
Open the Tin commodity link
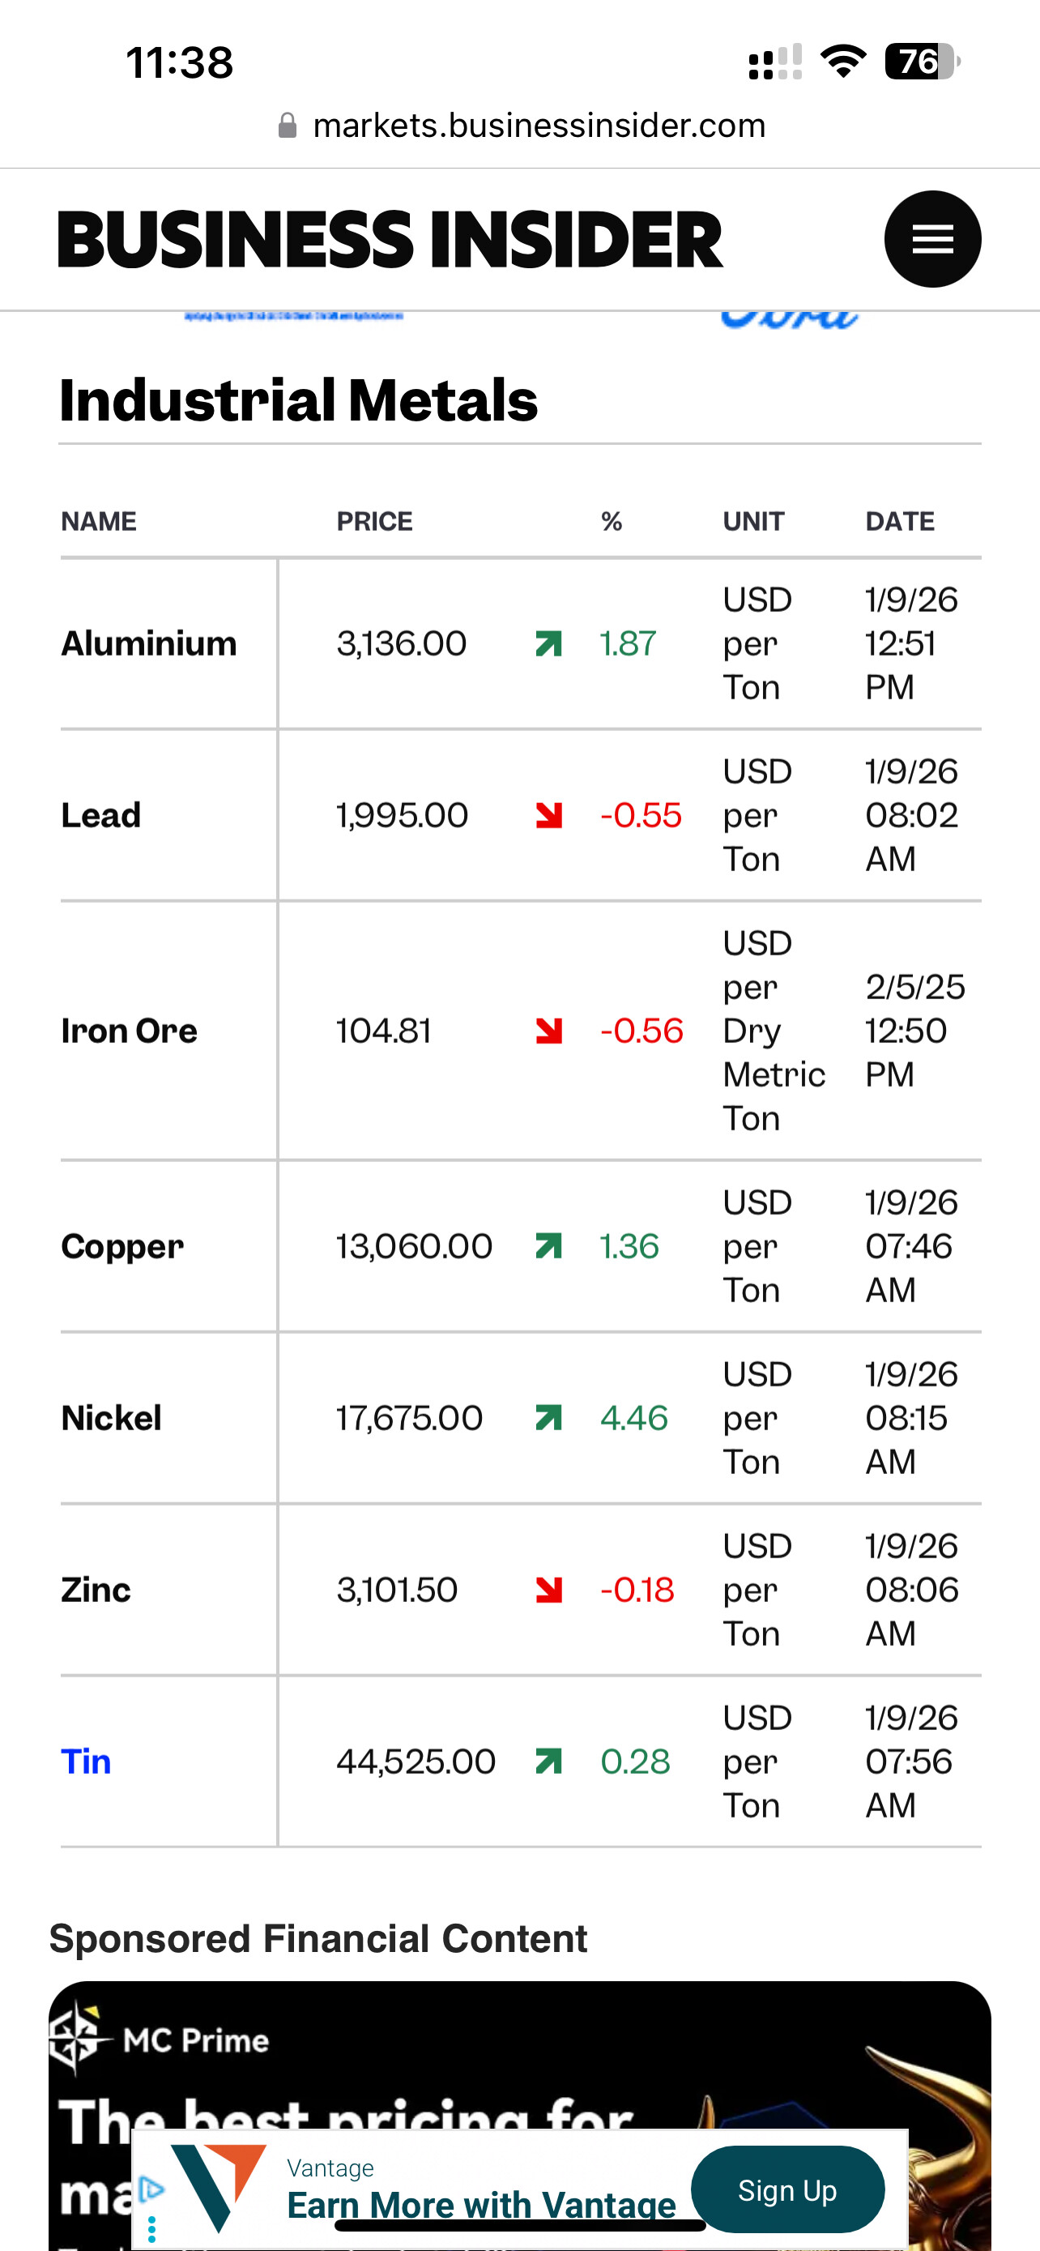(x=87, y=1761)
